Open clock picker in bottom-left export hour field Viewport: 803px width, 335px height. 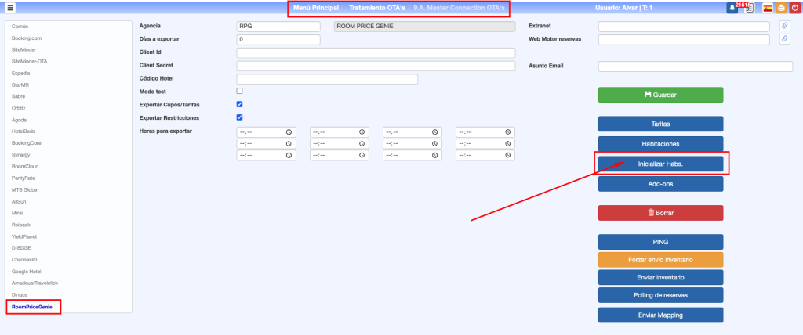(289, 156)
